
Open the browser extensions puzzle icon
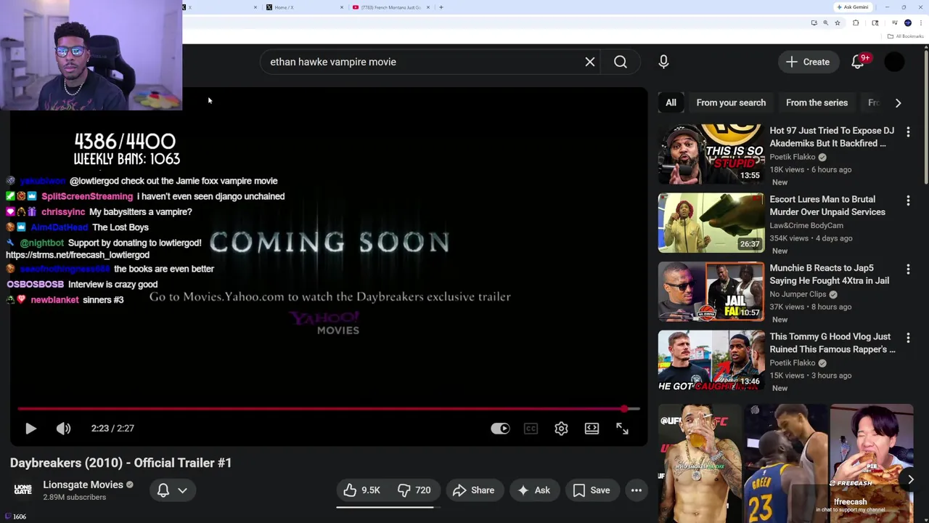click(x=856, y=23)
